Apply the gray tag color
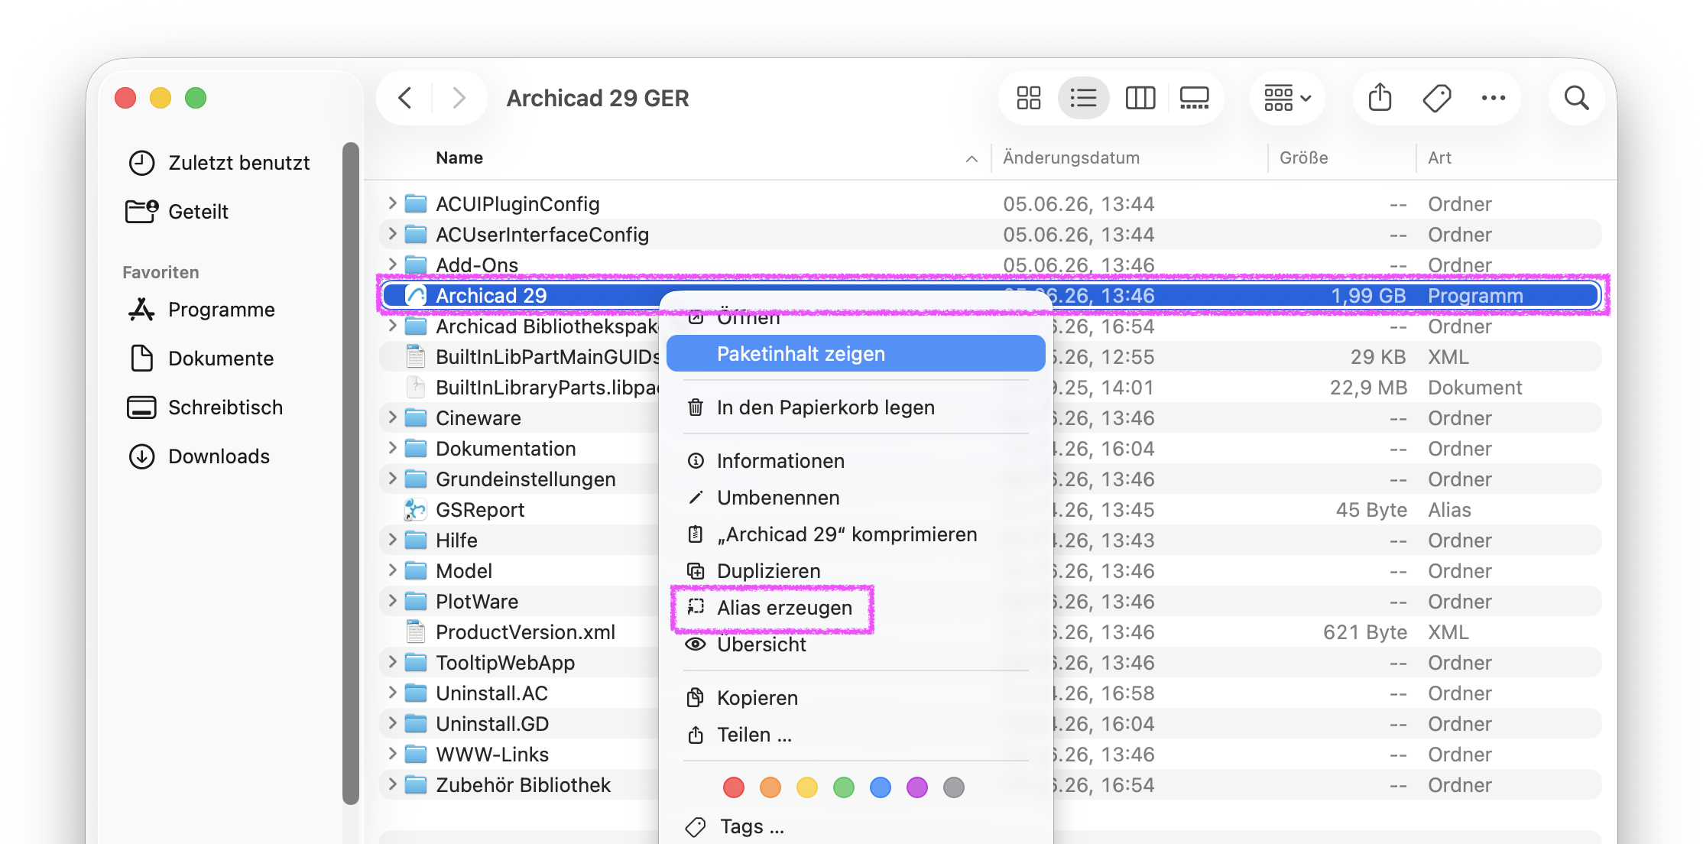The width and height of the screenshot is (1703, 844). coord(954,787)
